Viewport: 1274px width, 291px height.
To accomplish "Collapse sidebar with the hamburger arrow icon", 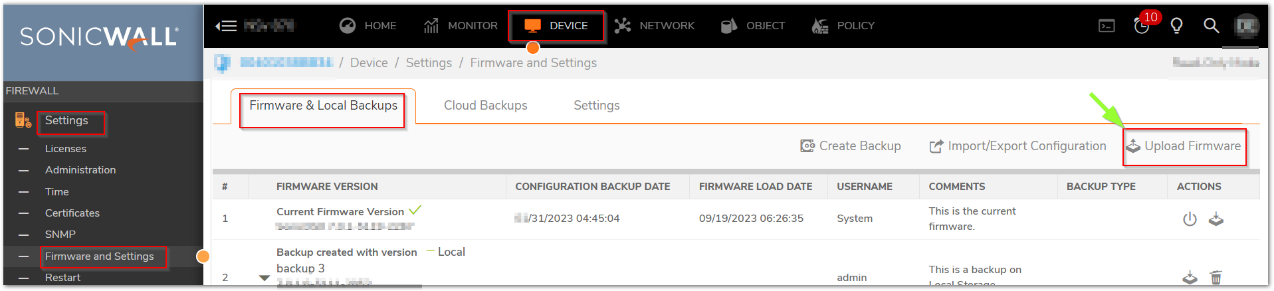I will coord(226,26).
